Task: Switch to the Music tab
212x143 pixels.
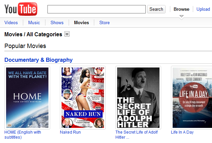Action: click(x=34, y=22)
